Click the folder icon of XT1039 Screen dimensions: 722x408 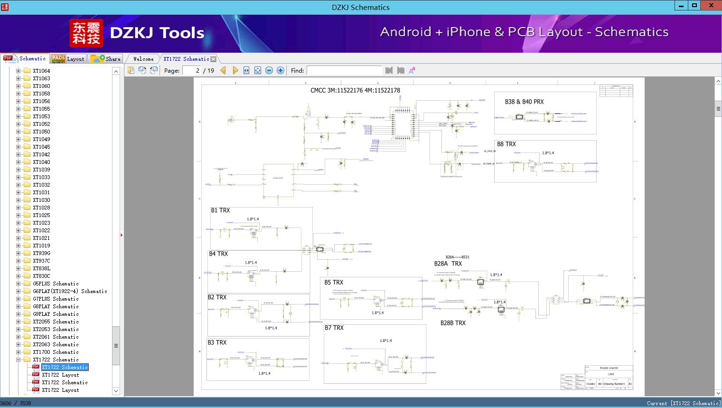tap(27, 170)
